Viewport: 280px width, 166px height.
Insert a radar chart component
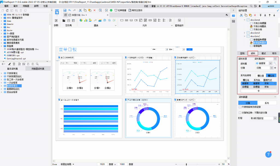point(109,20)
